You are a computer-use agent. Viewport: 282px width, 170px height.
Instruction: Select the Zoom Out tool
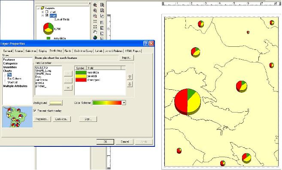pos(95,16)
